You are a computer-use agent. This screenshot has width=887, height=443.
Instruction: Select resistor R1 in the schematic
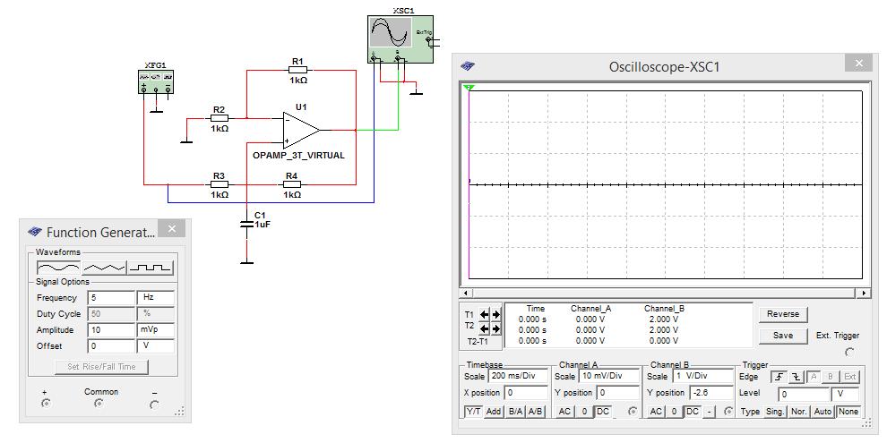297,70
